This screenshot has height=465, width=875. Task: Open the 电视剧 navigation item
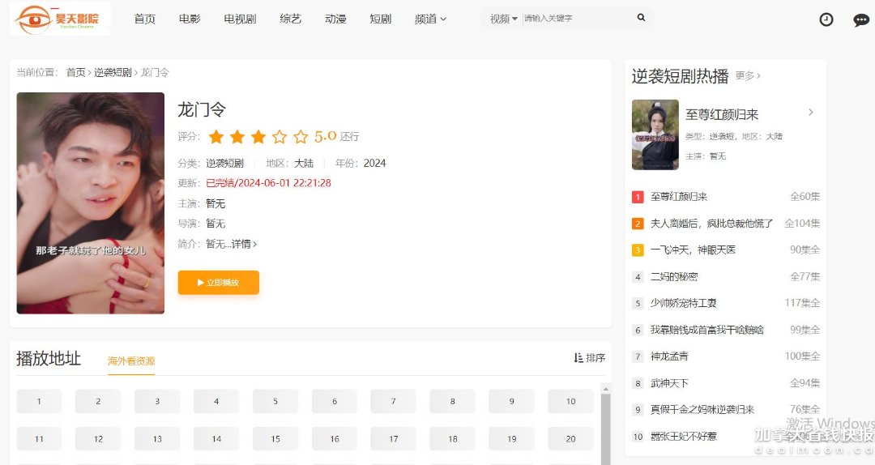click(x=240, y=19)
